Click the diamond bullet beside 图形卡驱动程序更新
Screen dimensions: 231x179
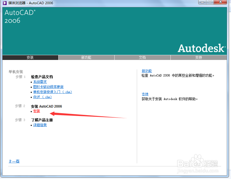tap(32, 87)
